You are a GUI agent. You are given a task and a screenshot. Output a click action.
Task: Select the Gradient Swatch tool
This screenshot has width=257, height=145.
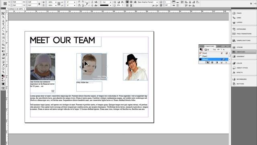click(3, 54)
